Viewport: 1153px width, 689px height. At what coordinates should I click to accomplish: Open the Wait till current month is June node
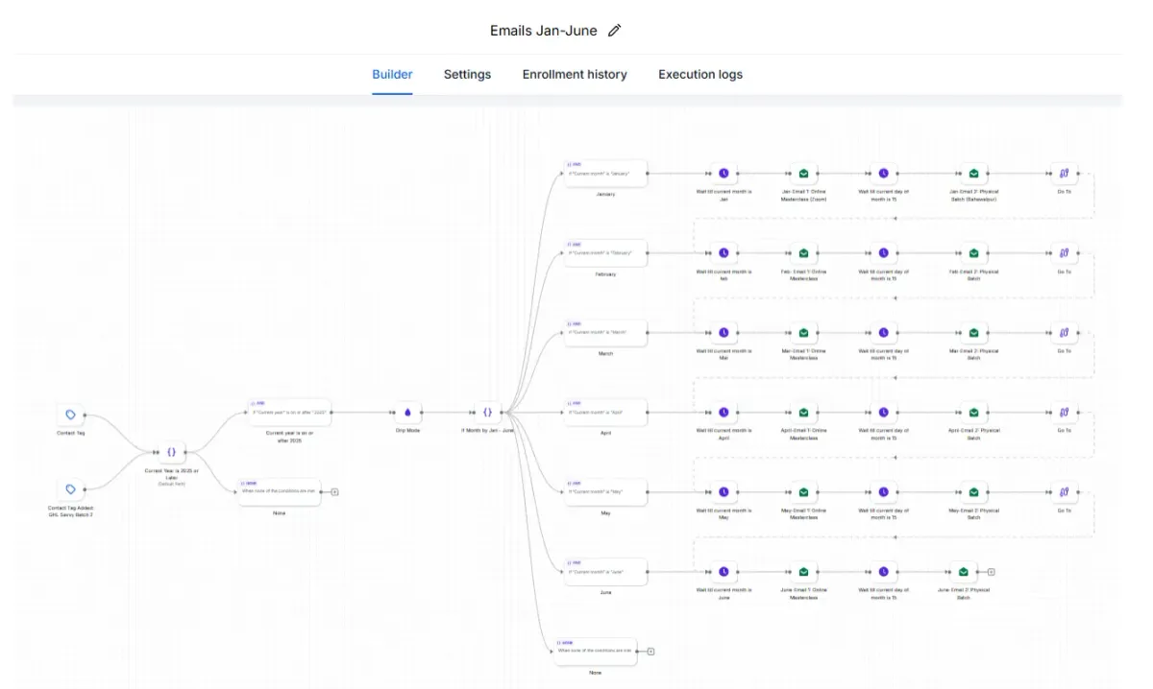[x=724, y=572]
